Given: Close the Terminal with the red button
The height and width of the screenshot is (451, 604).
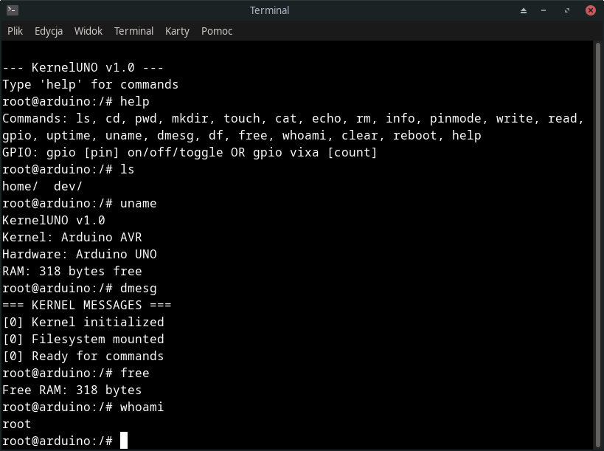Looking at the screenshot, I should 591,10.
